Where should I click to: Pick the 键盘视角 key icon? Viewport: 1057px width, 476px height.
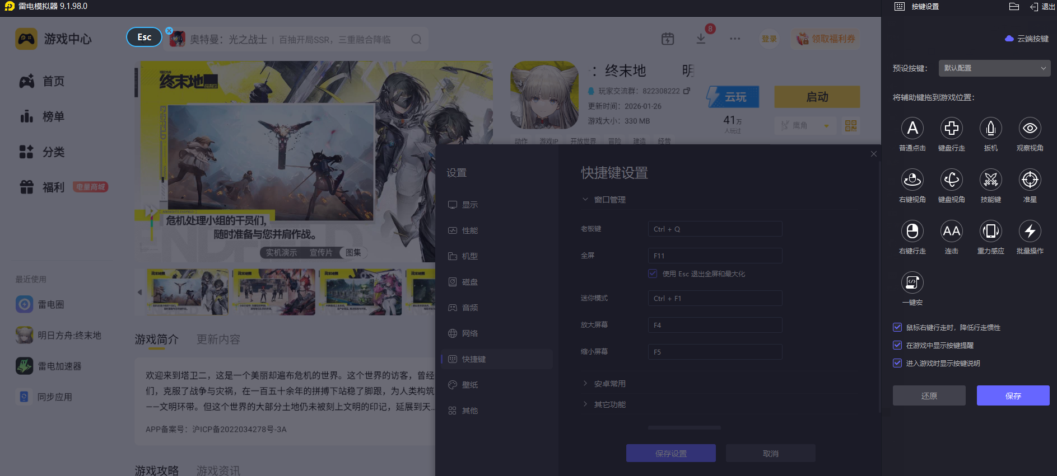pyautogui.click(x=952, y=180)
